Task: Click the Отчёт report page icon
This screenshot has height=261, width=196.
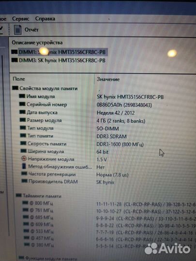Action: (x=17, y=30)
